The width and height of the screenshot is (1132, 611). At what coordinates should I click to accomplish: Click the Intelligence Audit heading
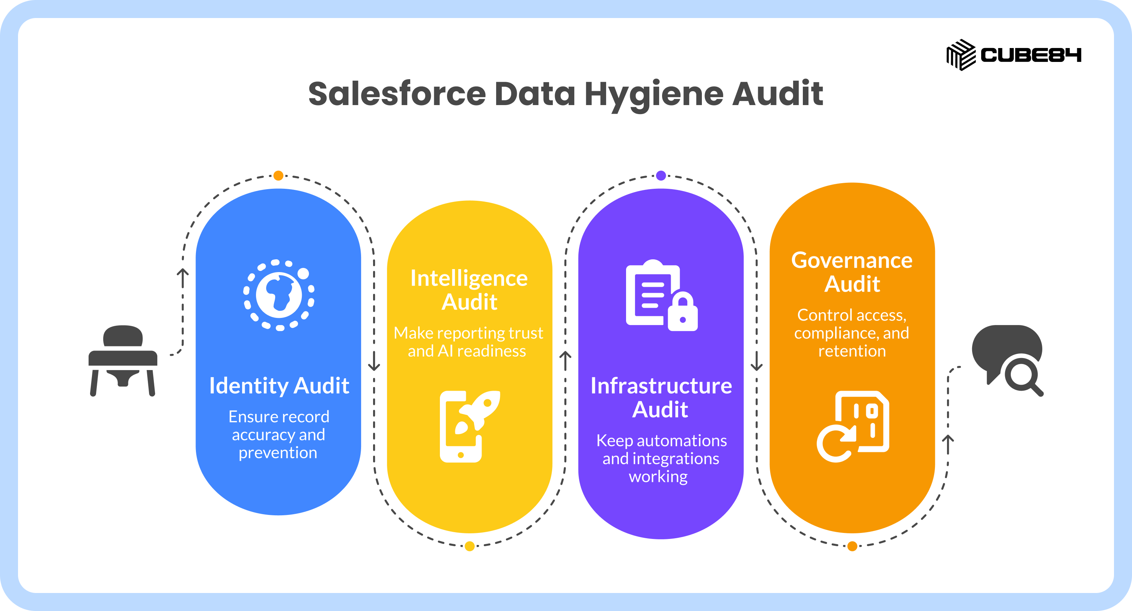coord(469,290)
